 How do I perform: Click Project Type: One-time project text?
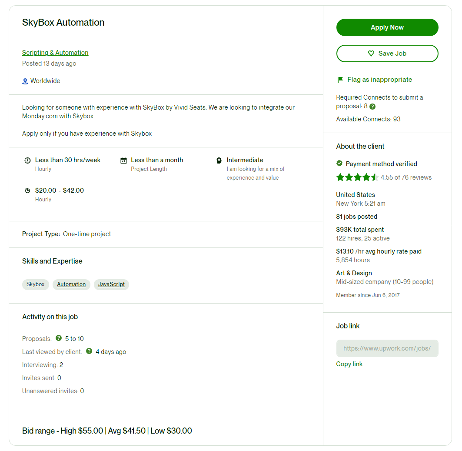pyautogui.click(x=66, y=234)
